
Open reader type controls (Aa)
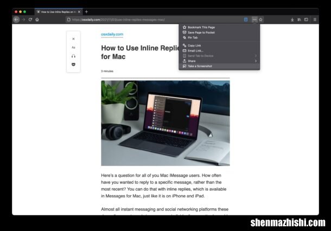point(73,47)
